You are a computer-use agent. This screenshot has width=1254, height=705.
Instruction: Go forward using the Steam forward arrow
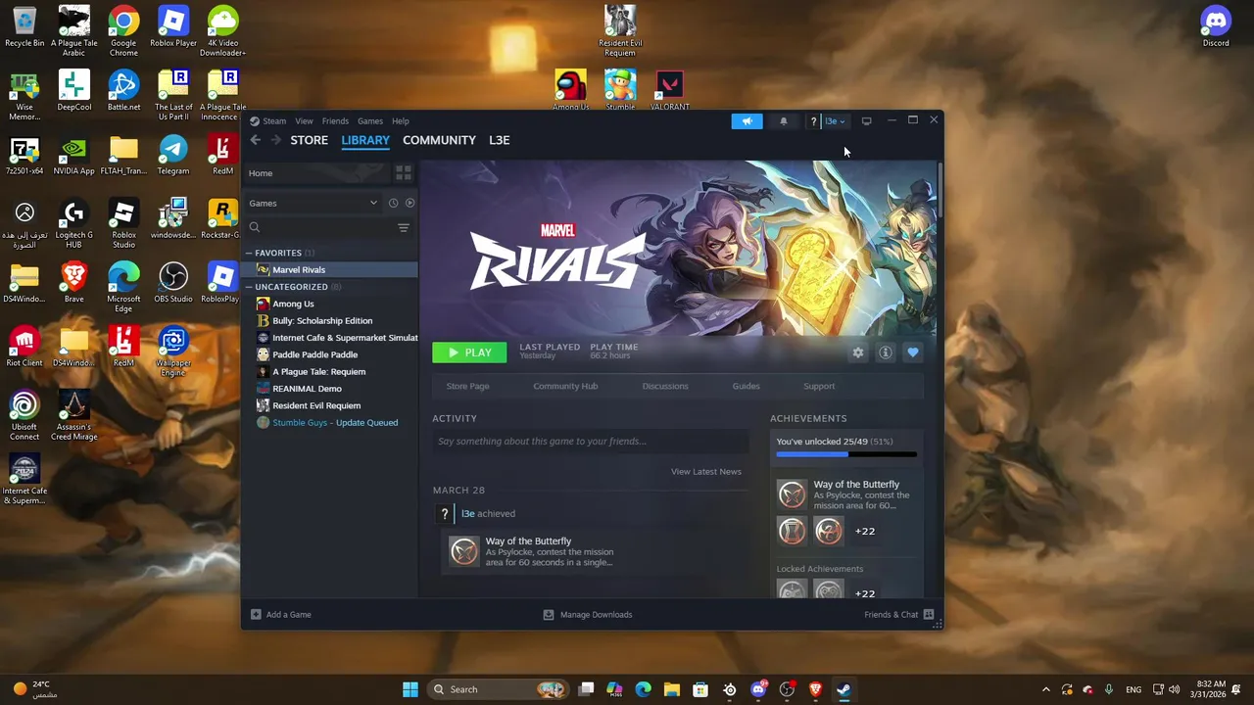click(275, 140)
